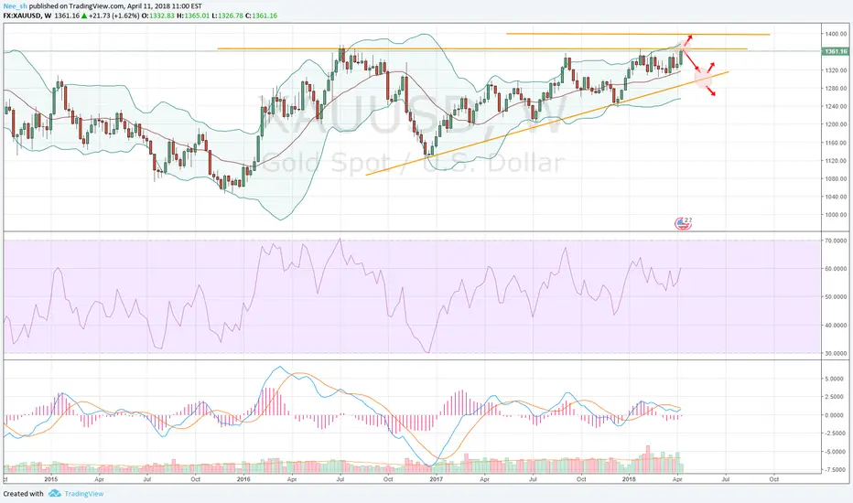The image size is (853, 503).
Task: Open the TradingView link in the footer
Action: pos(84,494)
